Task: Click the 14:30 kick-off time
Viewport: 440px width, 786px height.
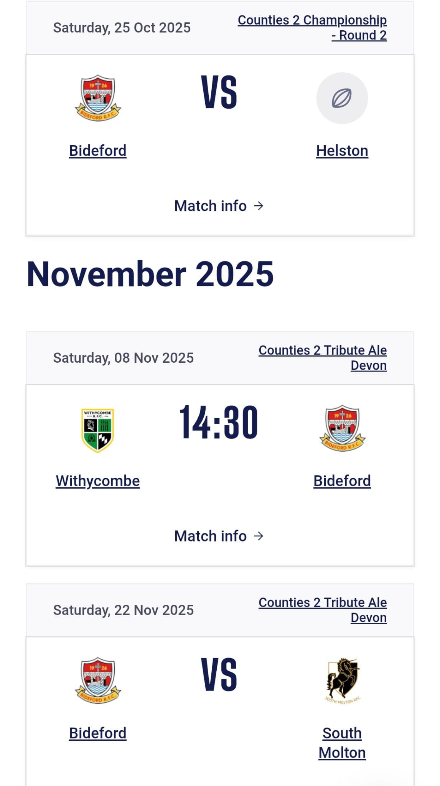Action: pyautogui.click(x=219, y=422)
